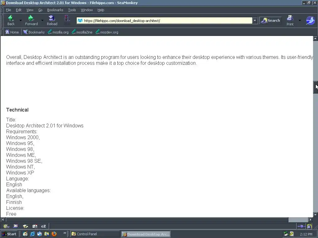
Task: Click the 2:12 PM taskbar clock
Action: coord(306,234)
